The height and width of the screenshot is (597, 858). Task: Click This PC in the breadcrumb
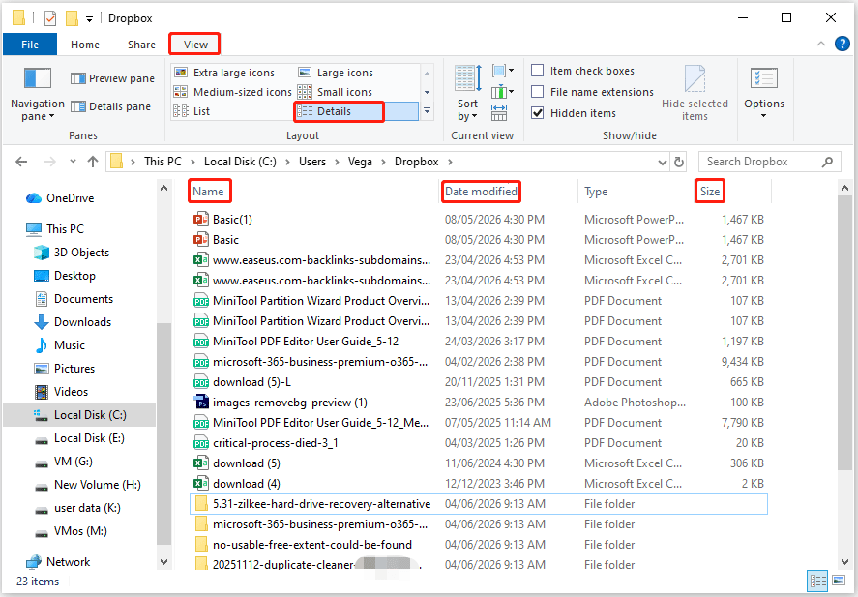tap(163, 162)
